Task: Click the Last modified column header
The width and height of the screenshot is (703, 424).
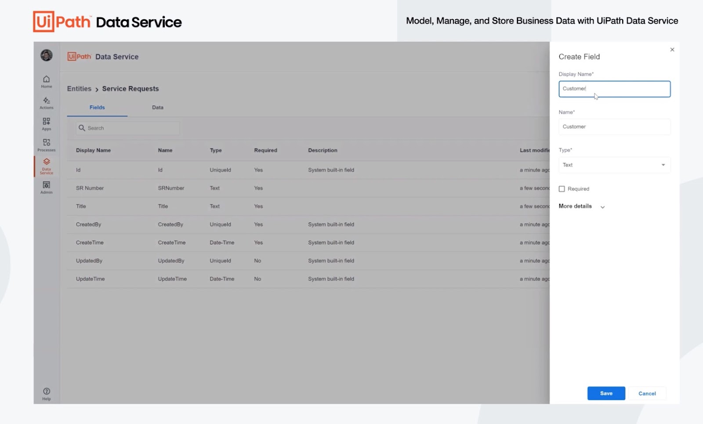Action: [534, 150]
